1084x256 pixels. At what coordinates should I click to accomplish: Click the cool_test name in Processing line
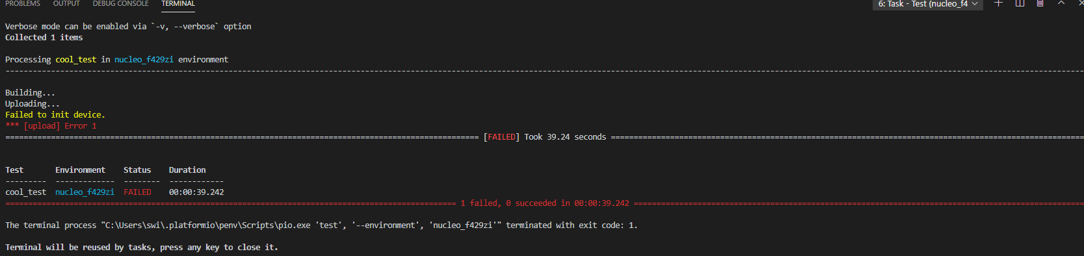pos(75,59)
